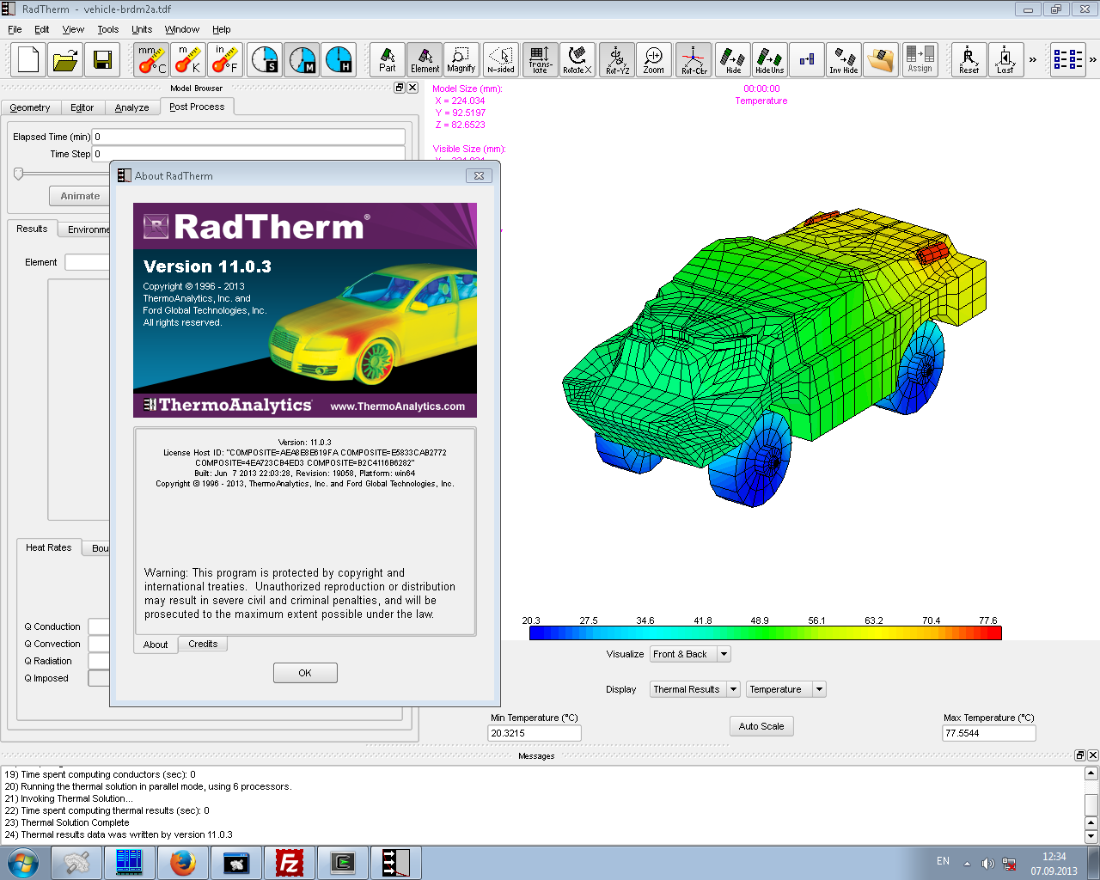Save the current model to disk
1100x880 pixels.
tap(102, 60)
